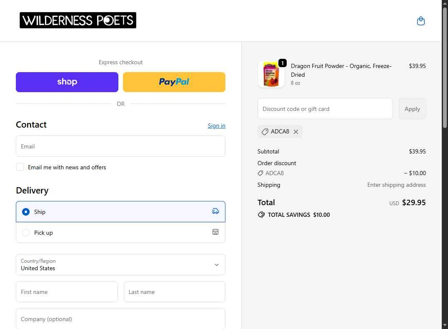This screenshot has height=329, width=448.
Task: Click the Total Savings tag icon
Action: [x=261, y=215]
